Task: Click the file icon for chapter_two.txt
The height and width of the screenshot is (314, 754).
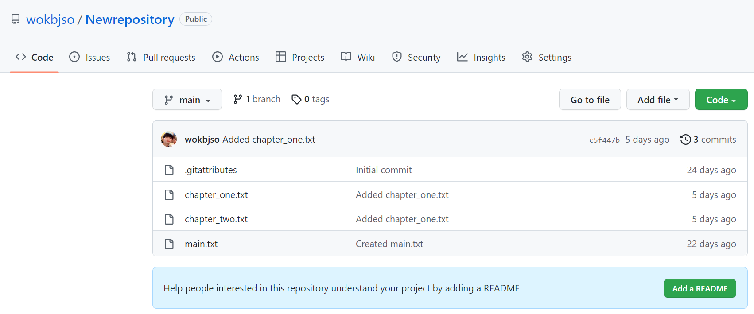Action: pyautogui.click(x=169, y=219)
